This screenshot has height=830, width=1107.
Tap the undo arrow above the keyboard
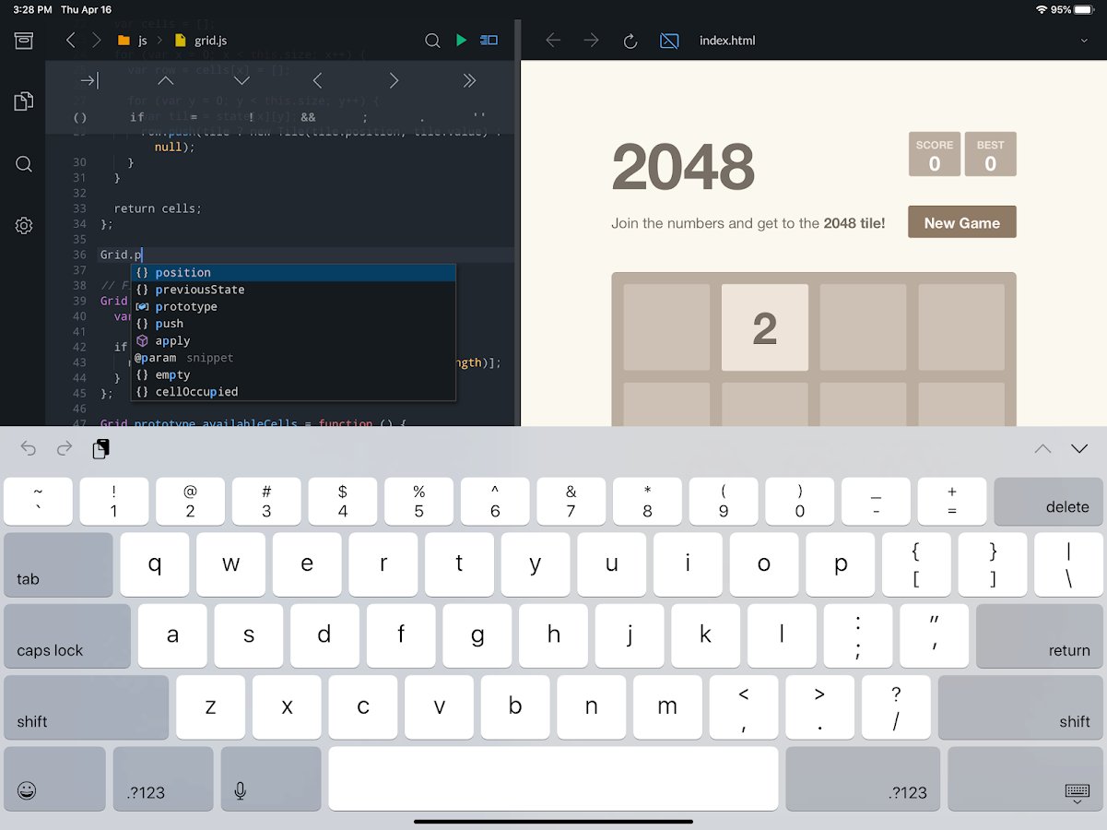click(x=29, y=449)
